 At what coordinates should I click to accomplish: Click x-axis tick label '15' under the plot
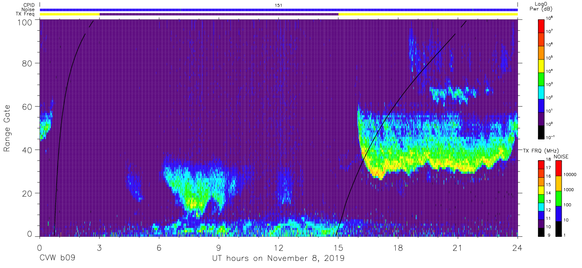(x=338, y=247)
